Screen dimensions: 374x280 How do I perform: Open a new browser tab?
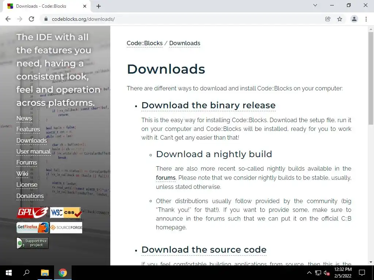(99, 6)
